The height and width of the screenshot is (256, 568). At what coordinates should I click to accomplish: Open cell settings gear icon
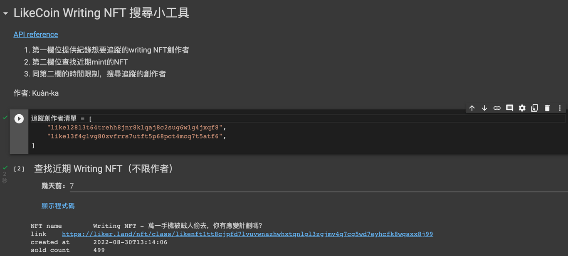pyautogui.click(x=522, y=108)
